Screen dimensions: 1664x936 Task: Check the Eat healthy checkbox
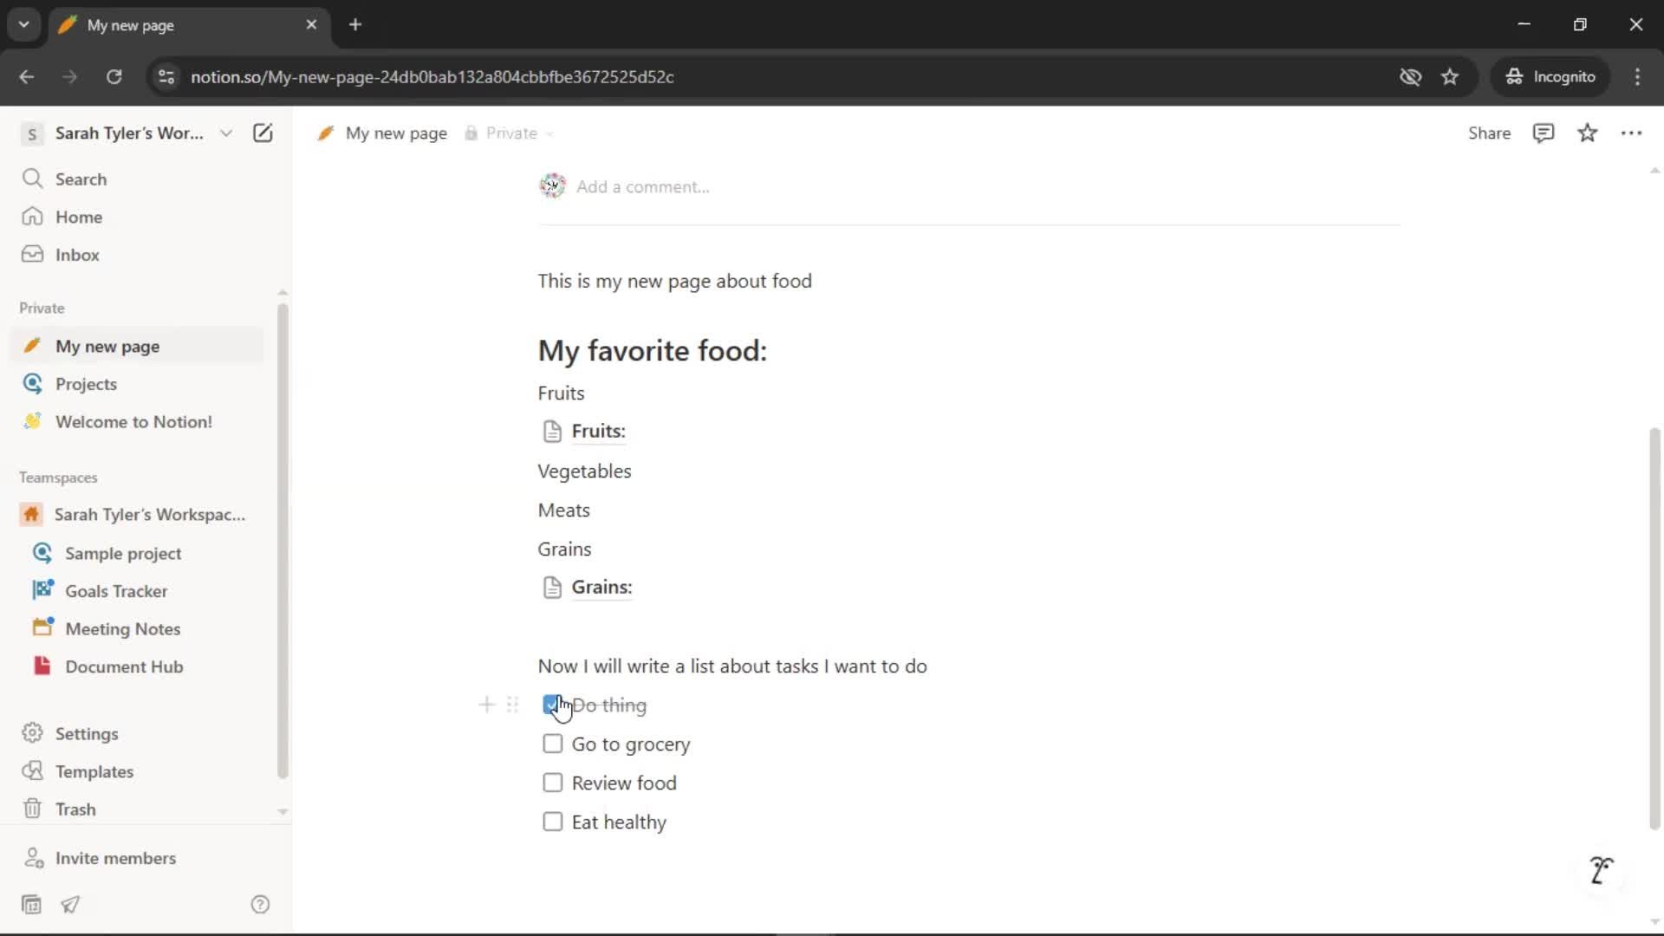click(552, 822)
